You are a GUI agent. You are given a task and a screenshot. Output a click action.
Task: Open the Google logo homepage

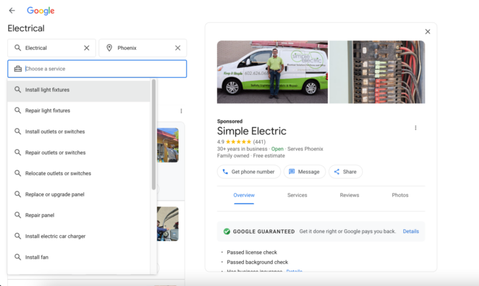pyautogui.click(x=41, y=11)
